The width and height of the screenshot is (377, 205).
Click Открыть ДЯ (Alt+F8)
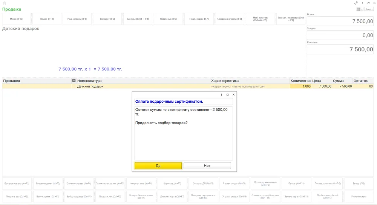pyautogui.click(x=203, y=183)
